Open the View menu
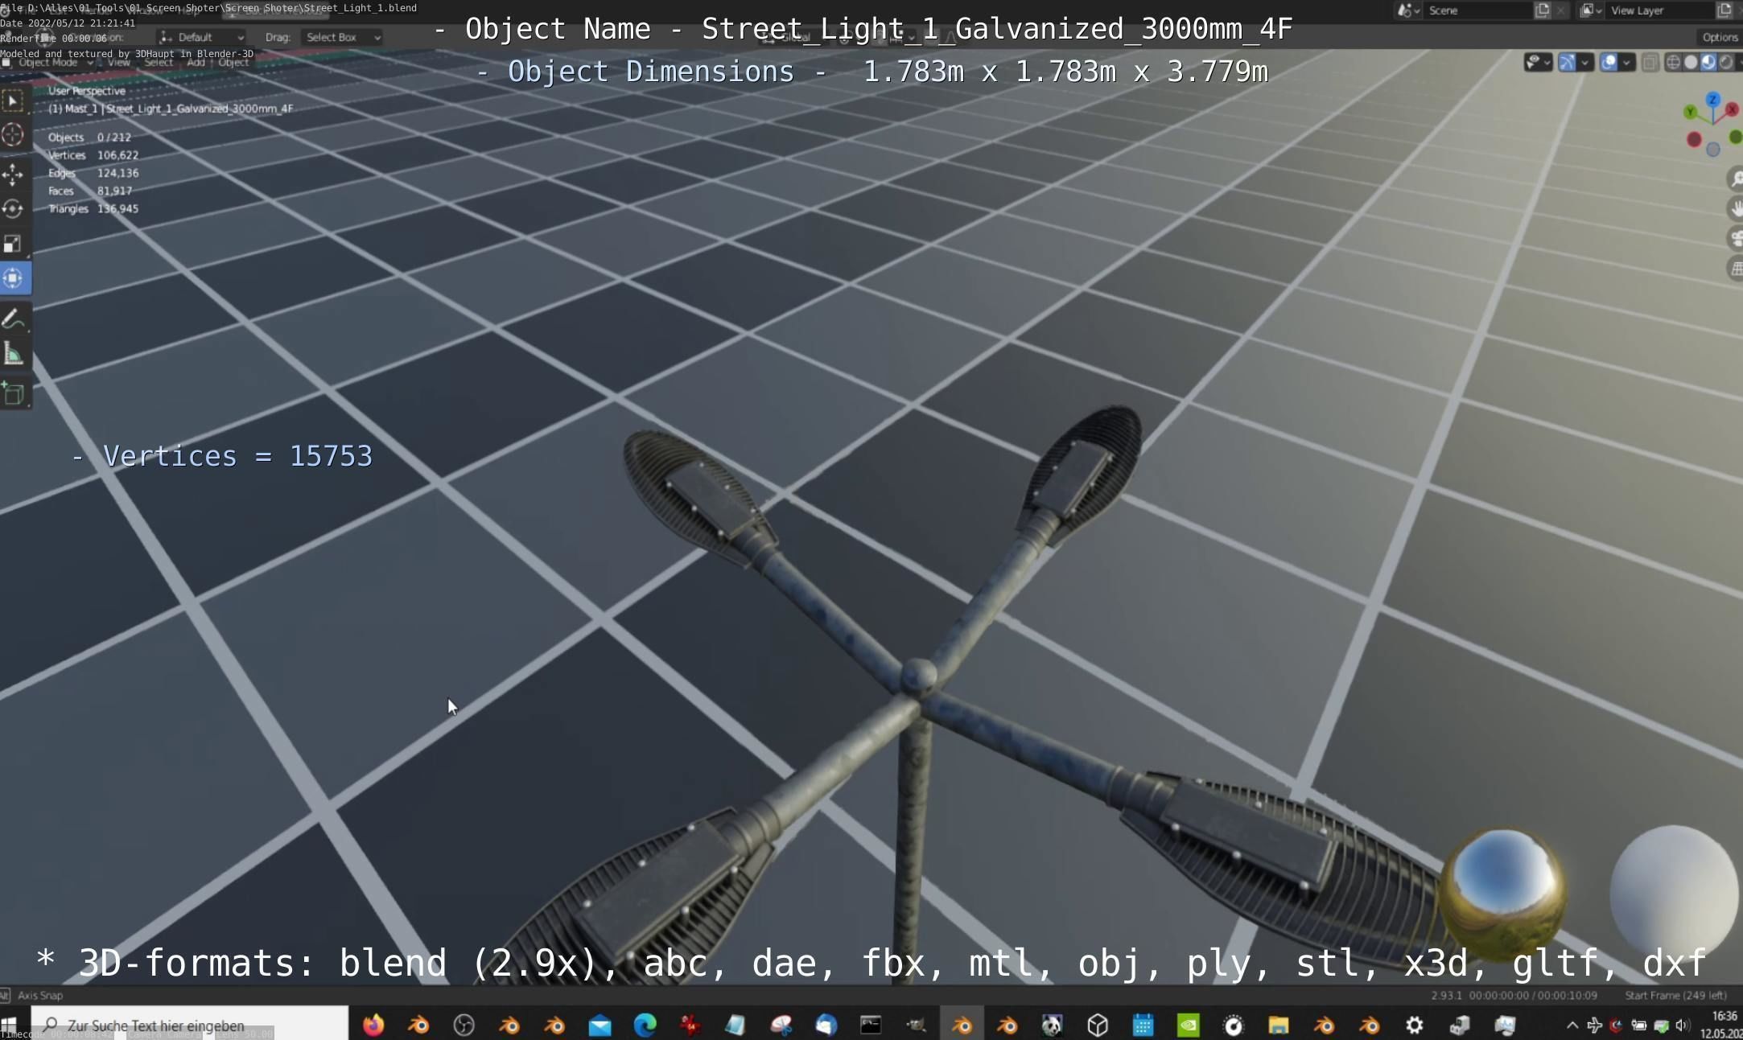Image resolution: width=1743 pixels, height=1040 pixels. (118, 62)
